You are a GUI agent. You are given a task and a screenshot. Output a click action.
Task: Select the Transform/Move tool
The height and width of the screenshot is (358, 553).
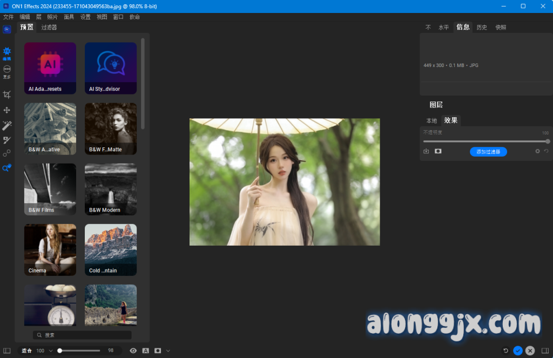[6, 110]
